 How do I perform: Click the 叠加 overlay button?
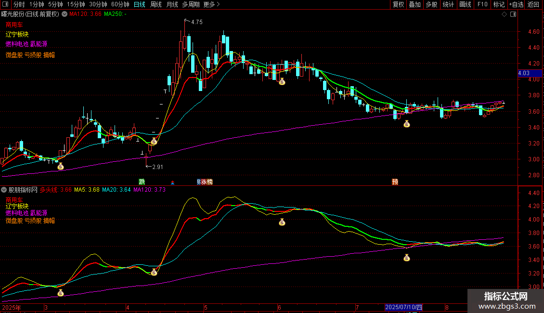[414, 4]
